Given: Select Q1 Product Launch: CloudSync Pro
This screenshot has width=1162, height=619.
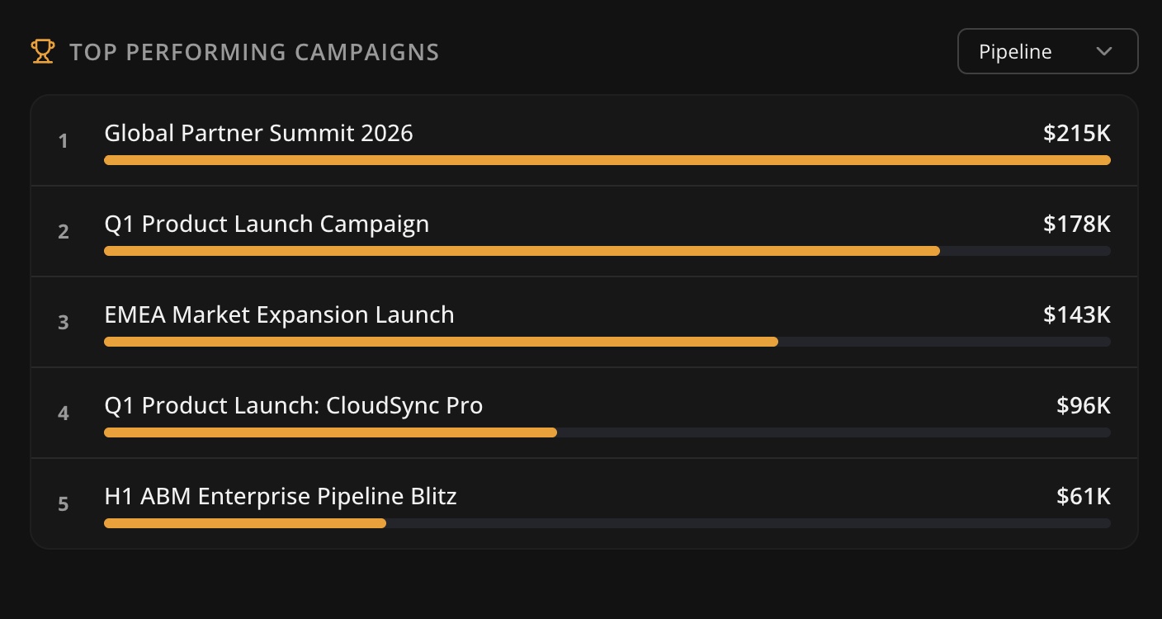Looking at the screenshot, I should [293, 405].
